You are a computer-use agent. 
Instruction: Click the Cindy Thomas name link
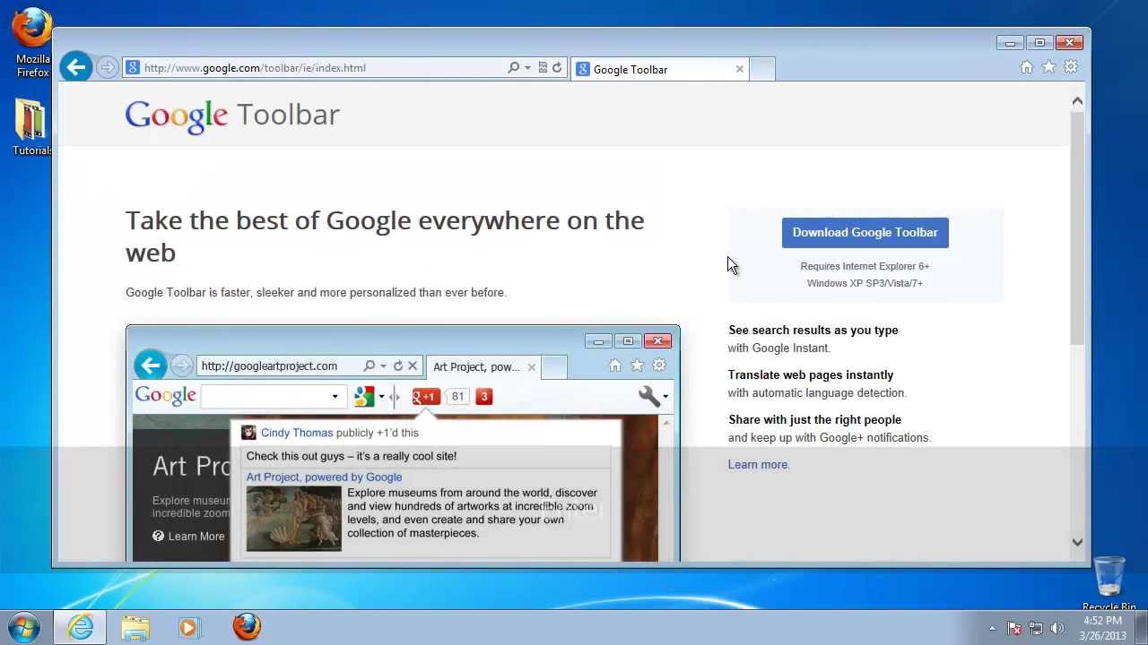point(296,433)
